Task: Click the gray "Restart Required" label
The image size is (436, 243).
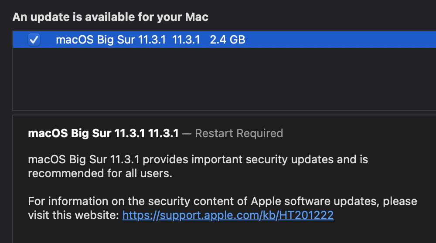Action: [239, 133]
